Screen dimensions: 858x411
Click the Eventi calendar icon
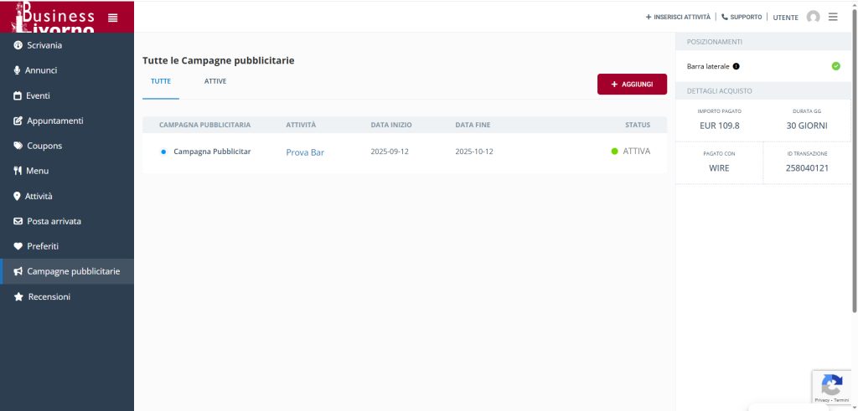click(18, 95)
